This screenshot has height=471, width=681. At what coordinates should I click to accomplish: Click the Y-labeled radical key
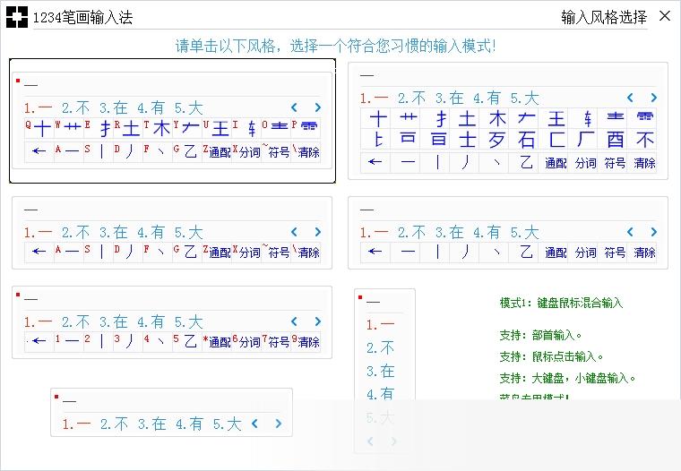coord(186,128)
